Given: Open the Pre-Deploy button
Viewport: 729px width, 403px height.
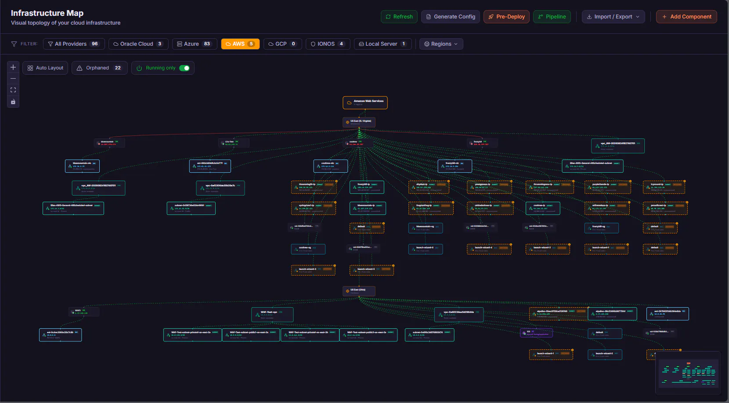Looking at the screenshot, I should 506,17.
